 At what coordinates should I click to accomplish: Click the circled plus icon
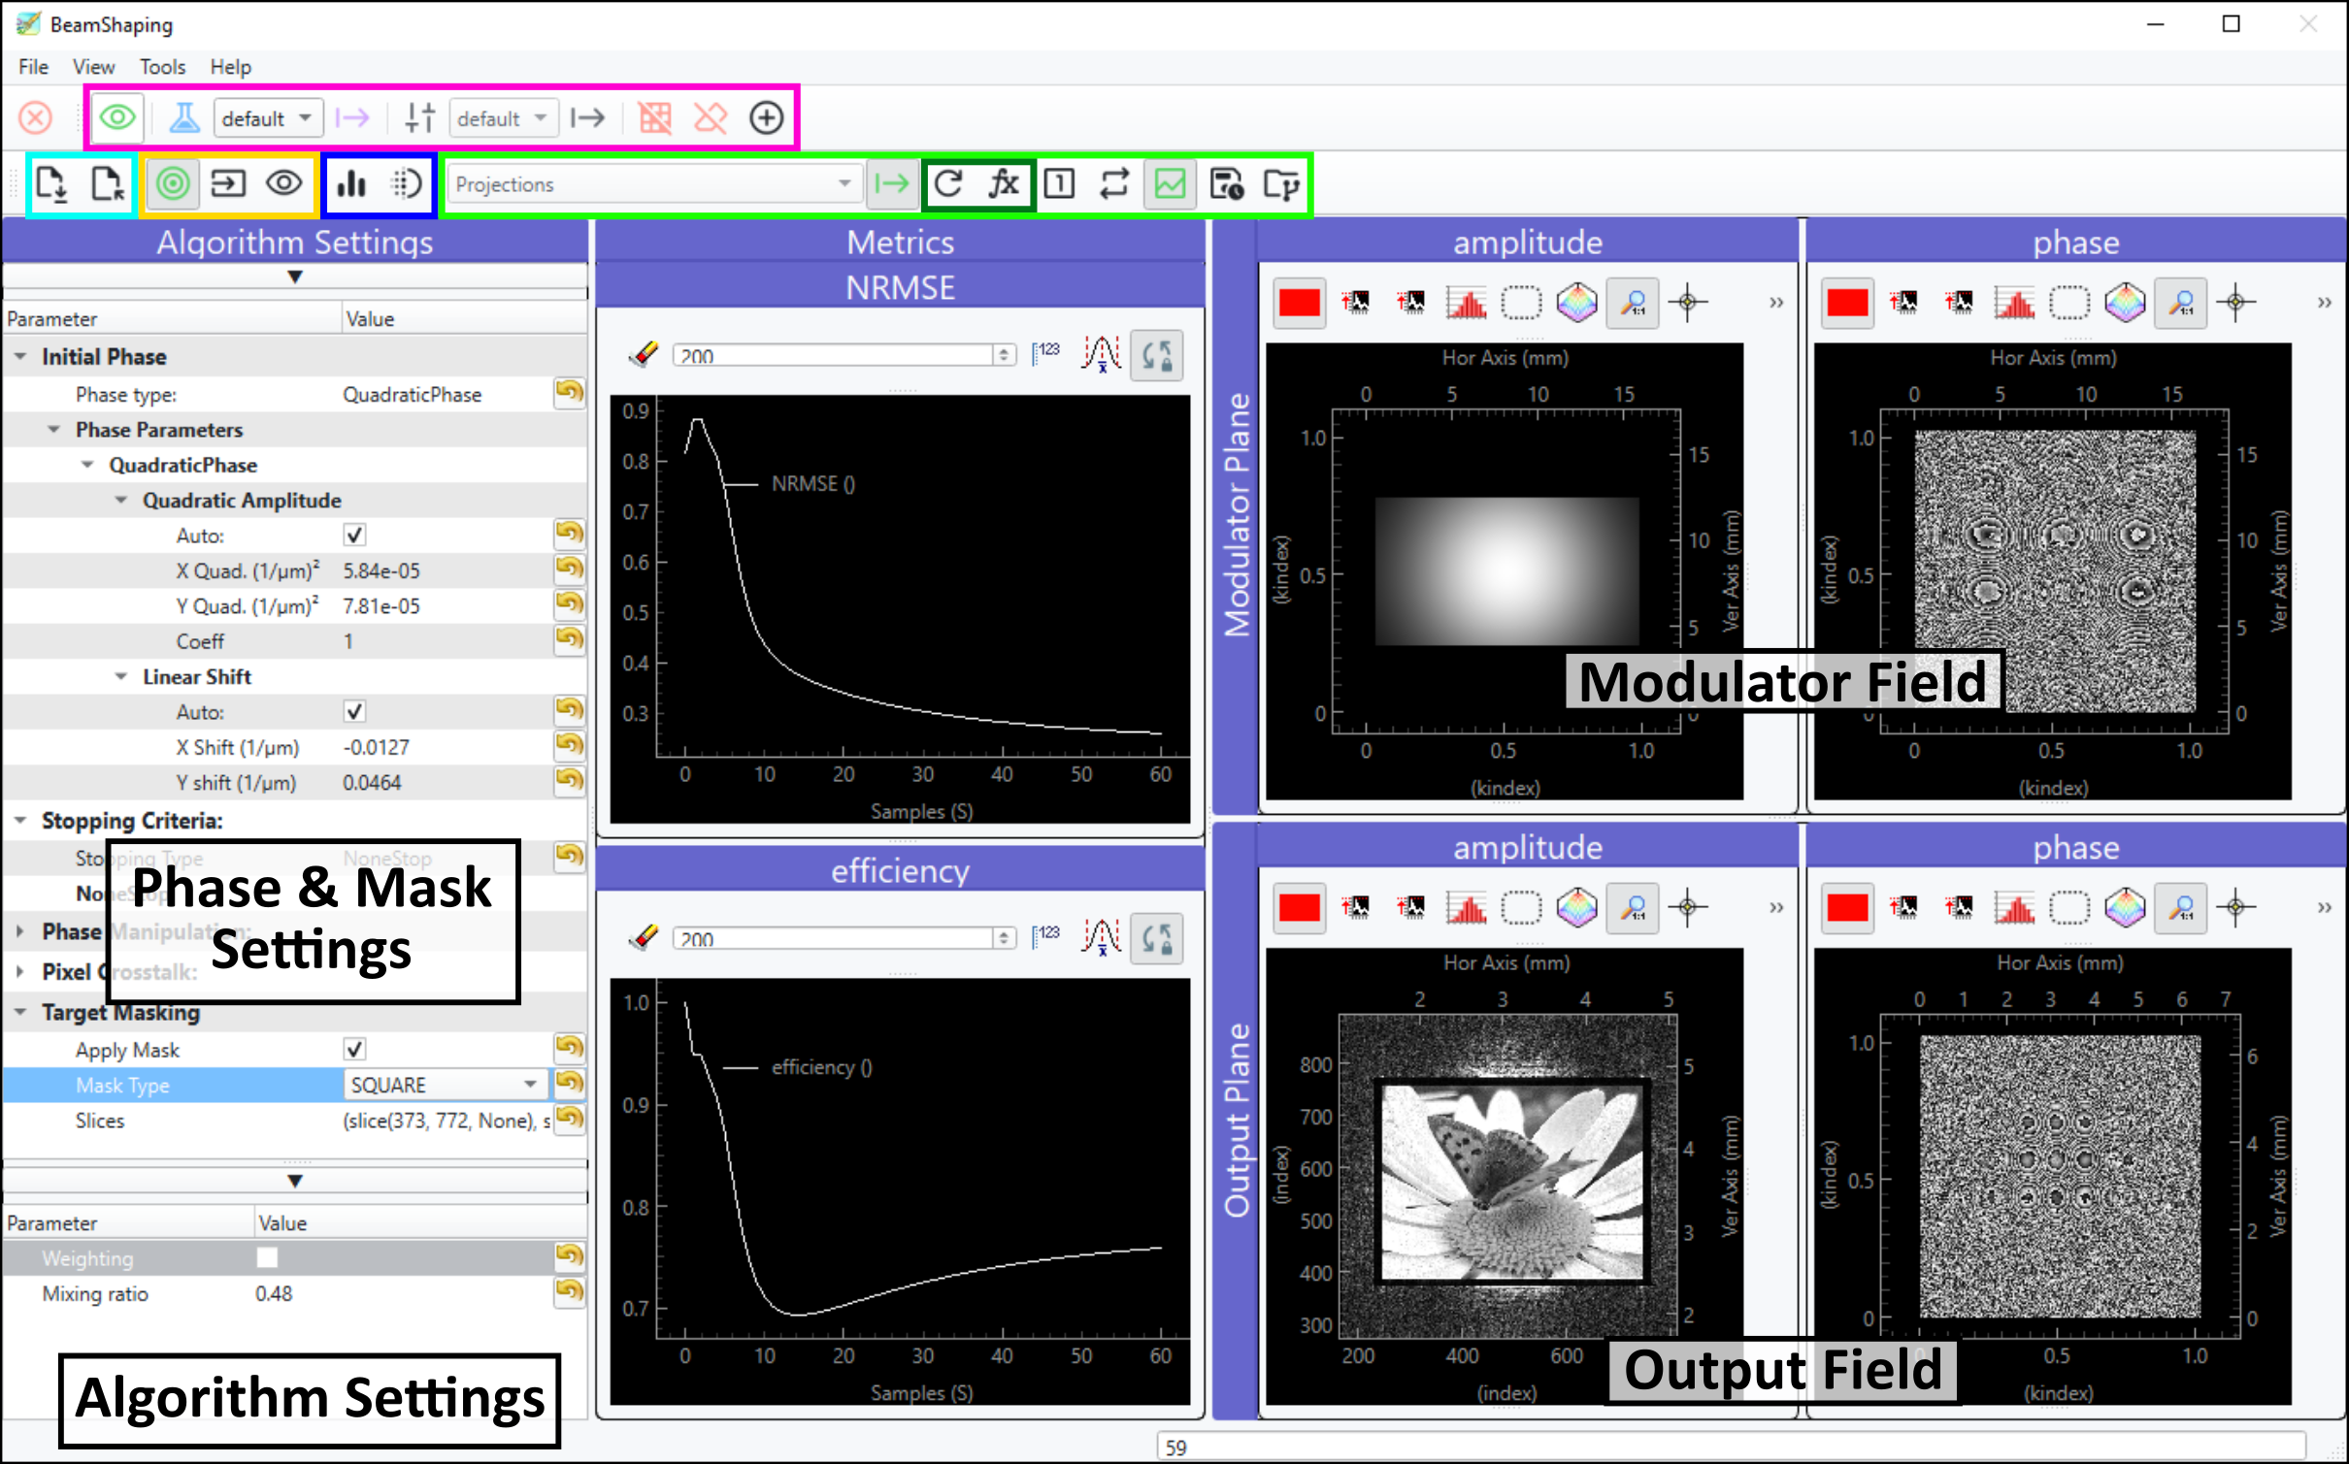(x=767, y=118)
